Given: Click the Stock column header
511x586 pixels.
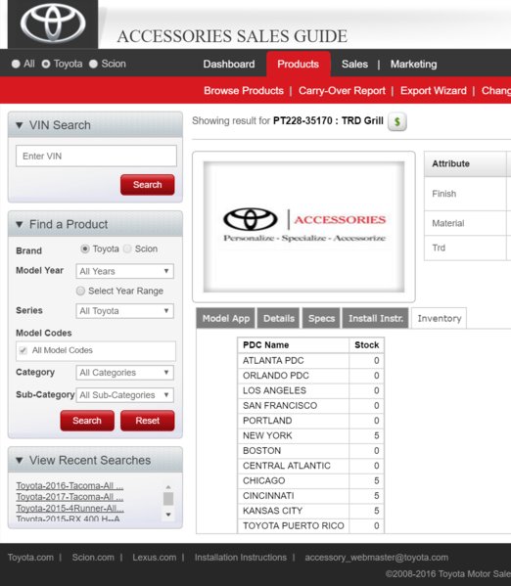Looking at the screenshot, I should pos(366,345).
